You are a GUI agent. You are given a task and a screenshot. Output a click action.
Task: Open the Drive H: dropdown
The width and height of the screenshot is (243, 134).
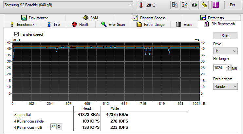(225, 51)
